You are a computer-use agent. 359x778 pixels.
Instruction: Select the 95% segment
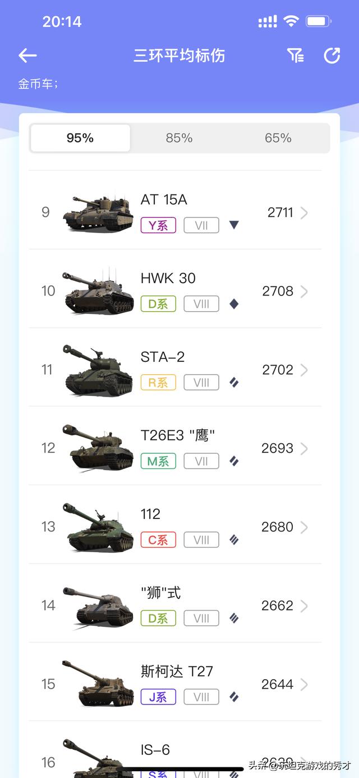pos(80,138)
